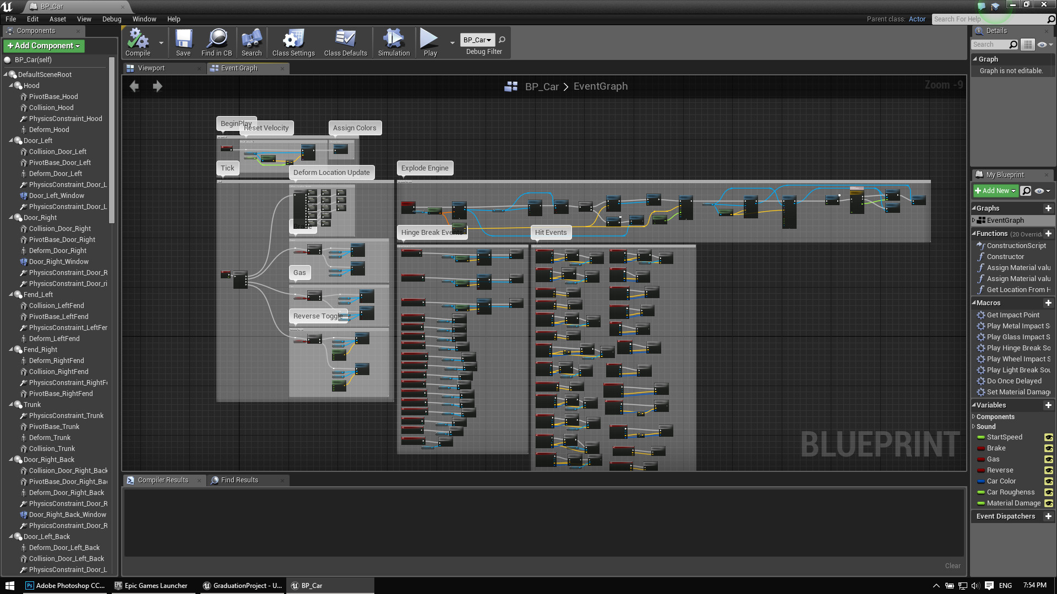Open the volume control in tray
This screenshot has width=1057, height=594.
tap(975, 586)
